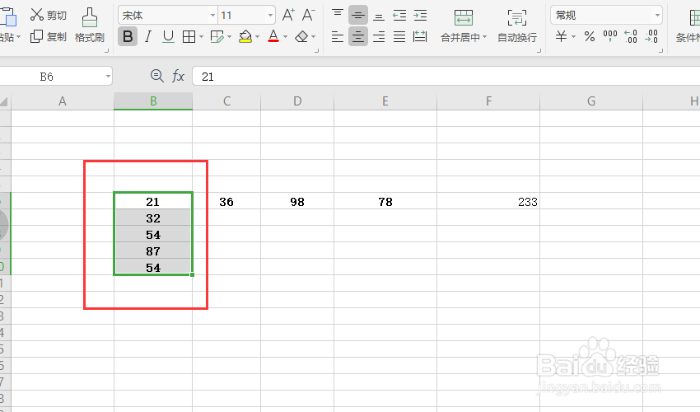Increase decimal places icon
The width and height of the screenshot is (700, 412).
coord(631,36)
